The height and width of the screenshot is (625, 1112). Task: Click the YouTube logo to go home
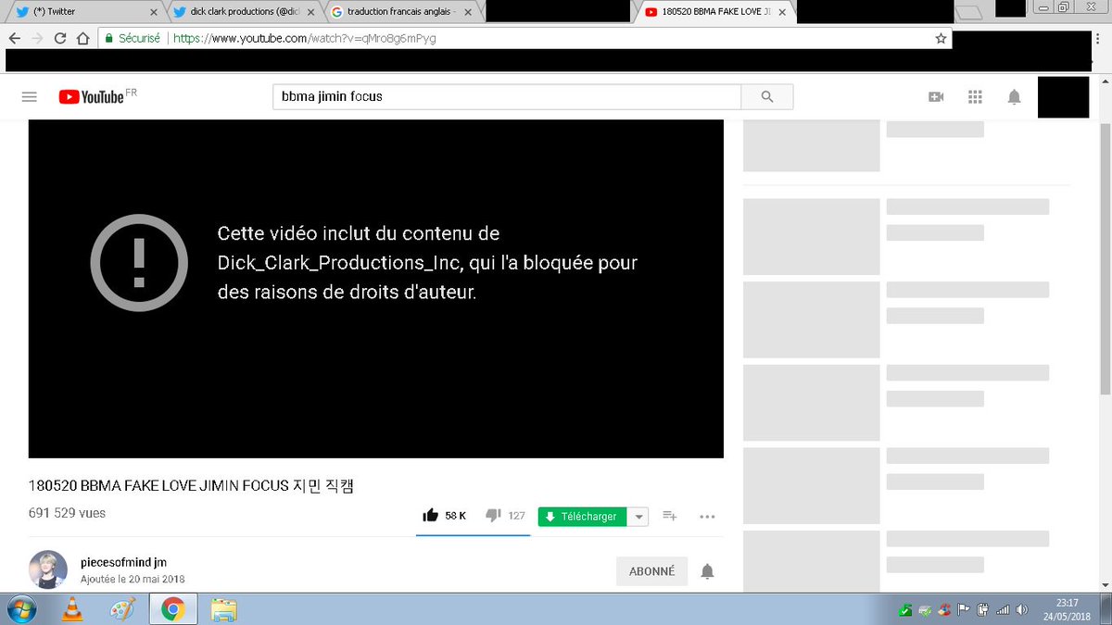(91, 97)
